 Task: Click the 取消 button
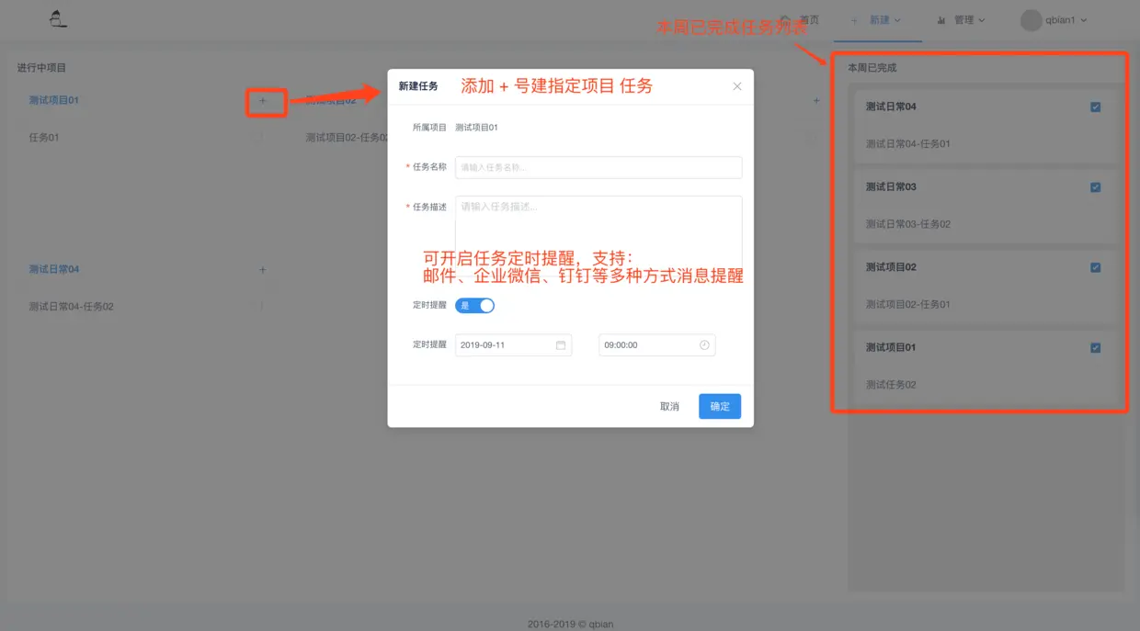669,406
